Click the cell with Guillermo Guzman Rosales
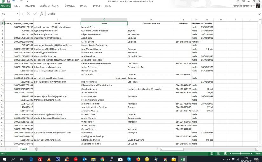Viewport: 262px width, 162px height. click(x=104, y=31)
